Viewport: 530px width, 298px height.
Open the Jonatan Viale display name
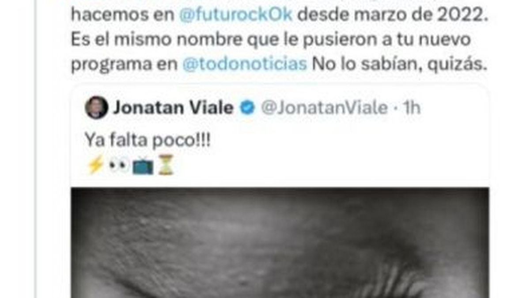174,107
